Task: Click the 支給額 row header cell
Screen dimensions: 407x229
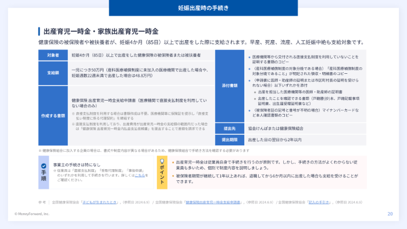Action: pos(53,73)
